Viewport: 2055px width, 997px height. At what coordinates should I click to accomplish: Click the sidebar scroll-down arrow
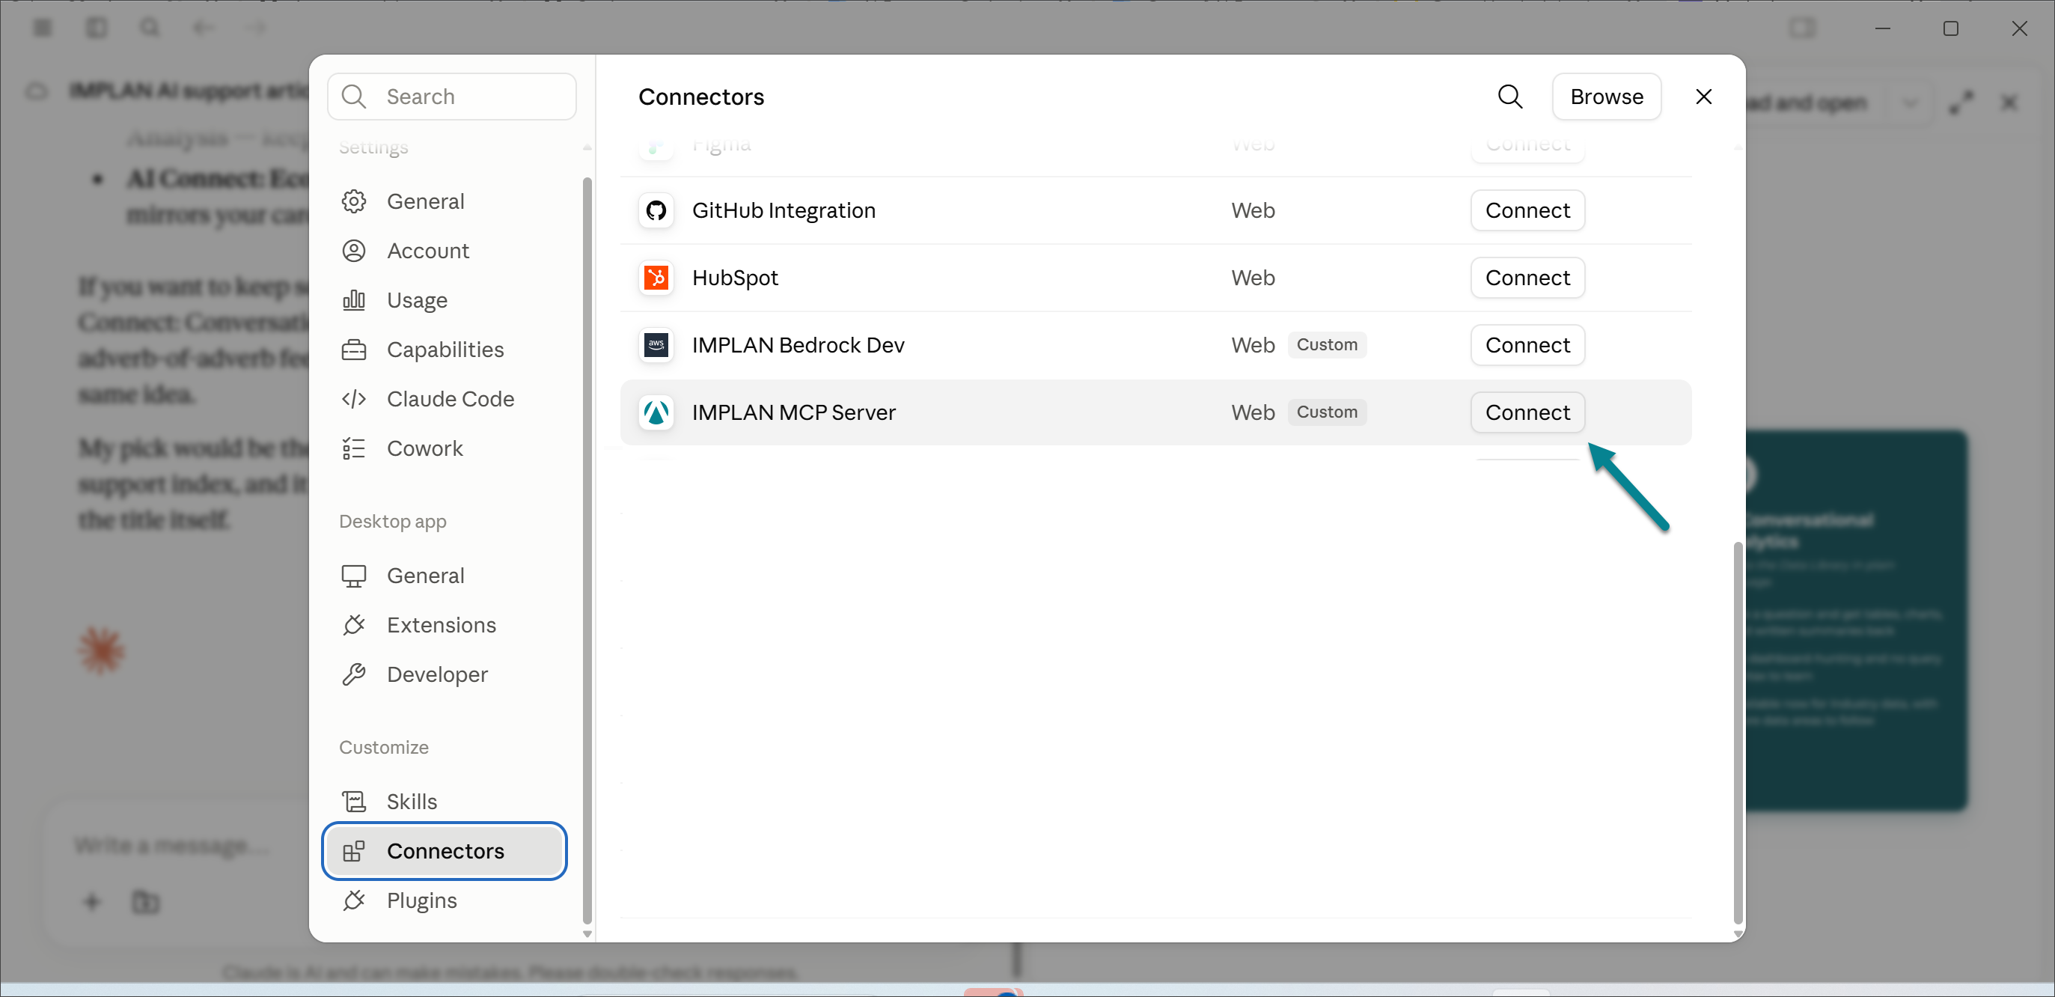[x=587, y=934]
